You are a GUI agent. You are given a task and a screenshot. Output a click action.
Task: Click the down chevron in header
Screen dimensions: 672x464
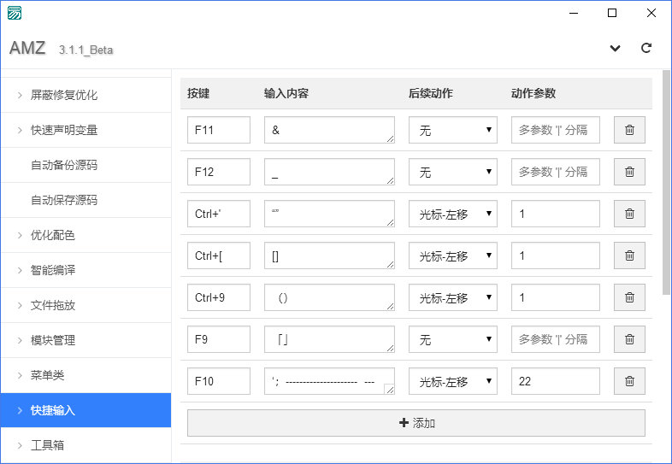click(x=615, y=49)
